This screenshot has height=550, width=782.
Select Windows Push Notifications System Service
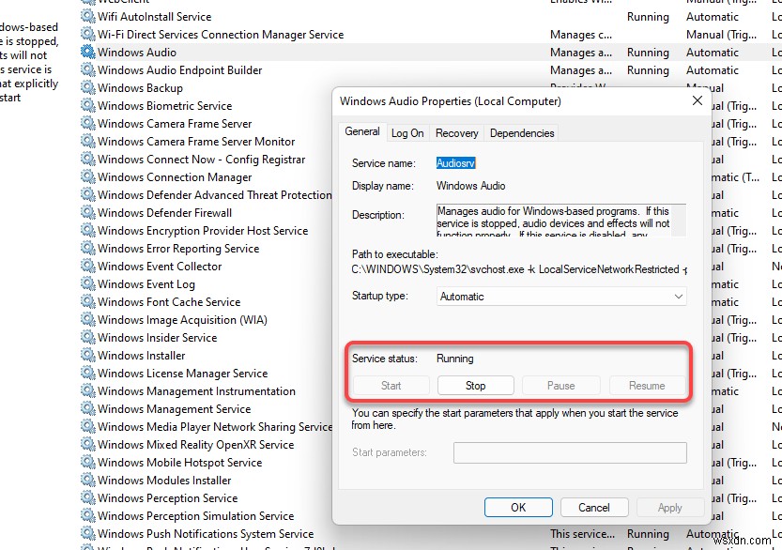click(x=206, y=533)
